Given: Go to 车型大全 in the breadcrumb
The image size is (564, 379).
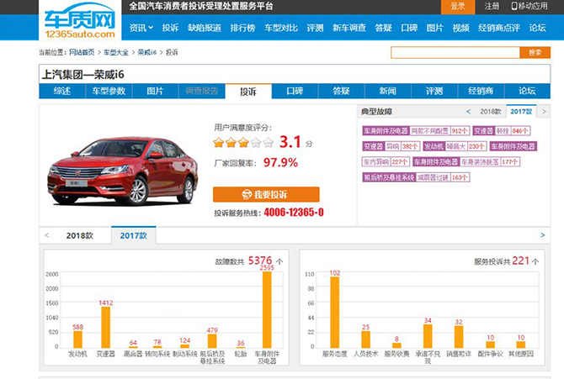Looking at the screenshot, I should coord(116,52).
